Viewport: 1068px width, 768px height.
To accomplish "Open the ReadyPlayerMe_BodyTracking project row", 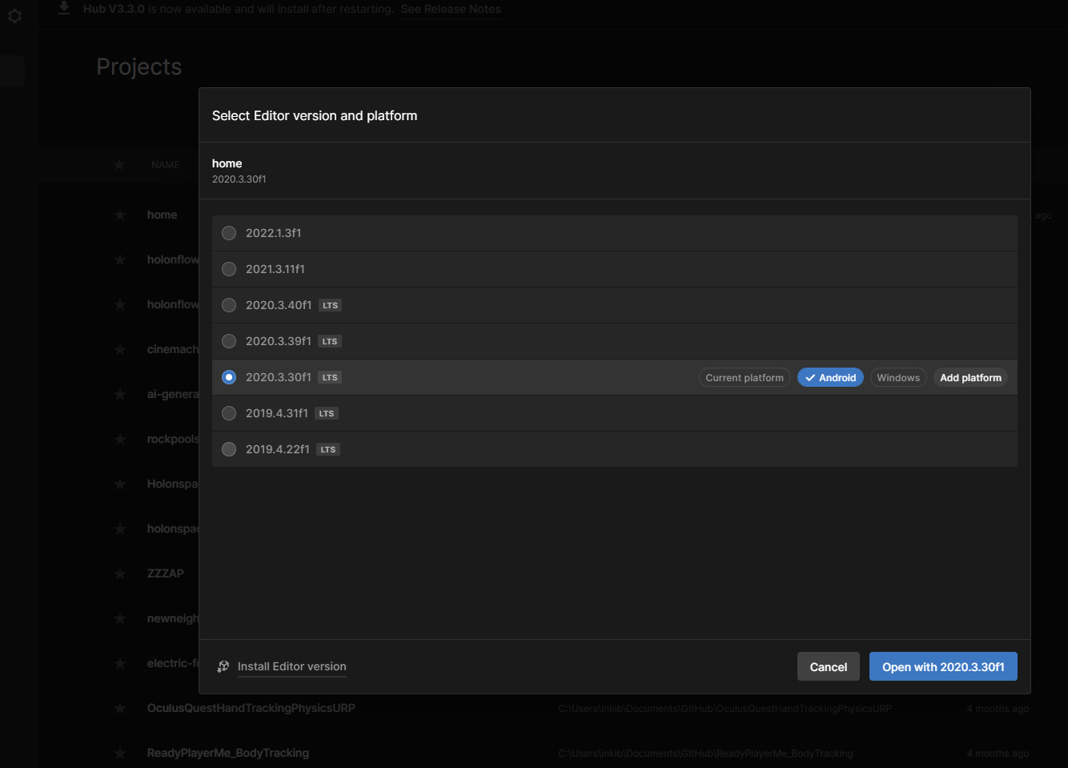I will pyautogui.click(x=552, y=753).
